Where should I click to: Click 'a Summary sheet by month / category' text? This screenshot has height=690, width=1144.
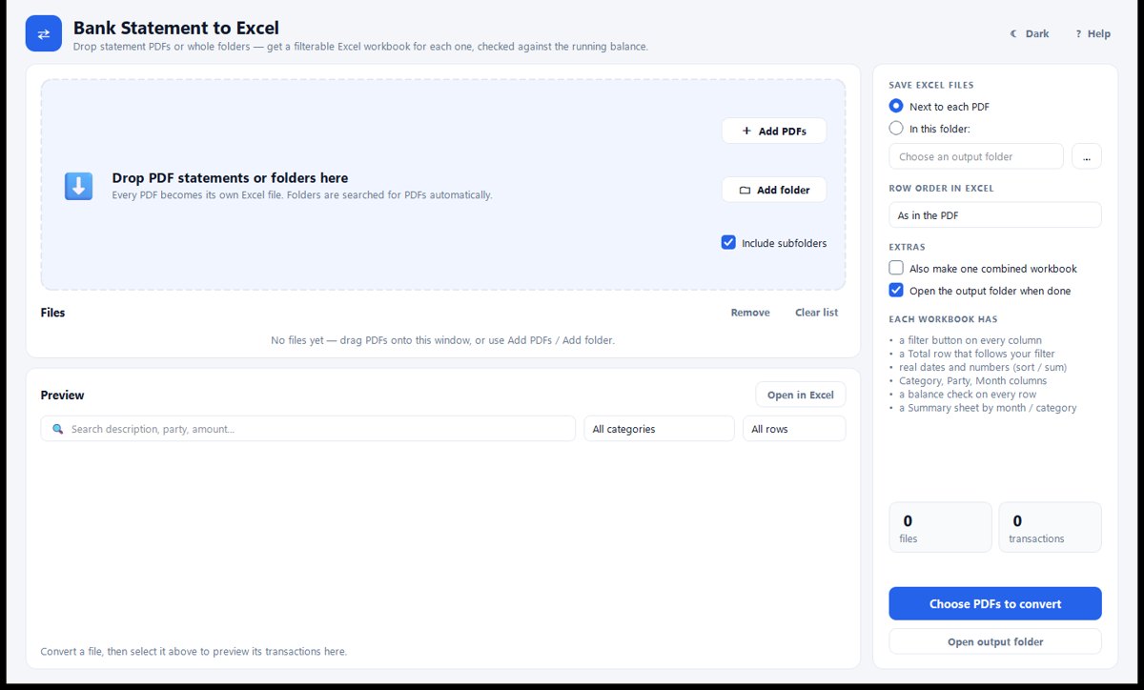[x=988, y=408]
